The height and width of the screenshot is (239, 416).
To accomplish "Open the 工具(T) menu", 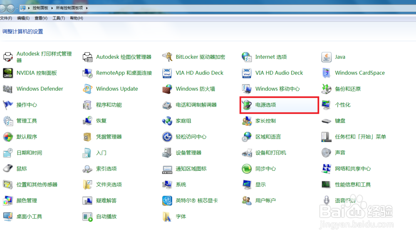I will 59,18.
